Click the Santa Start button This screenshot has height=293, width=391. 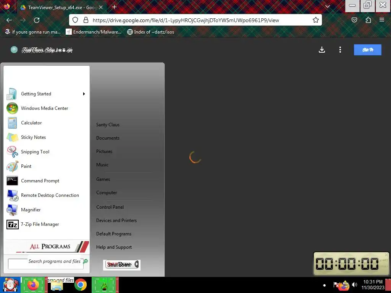click(10, 285)
